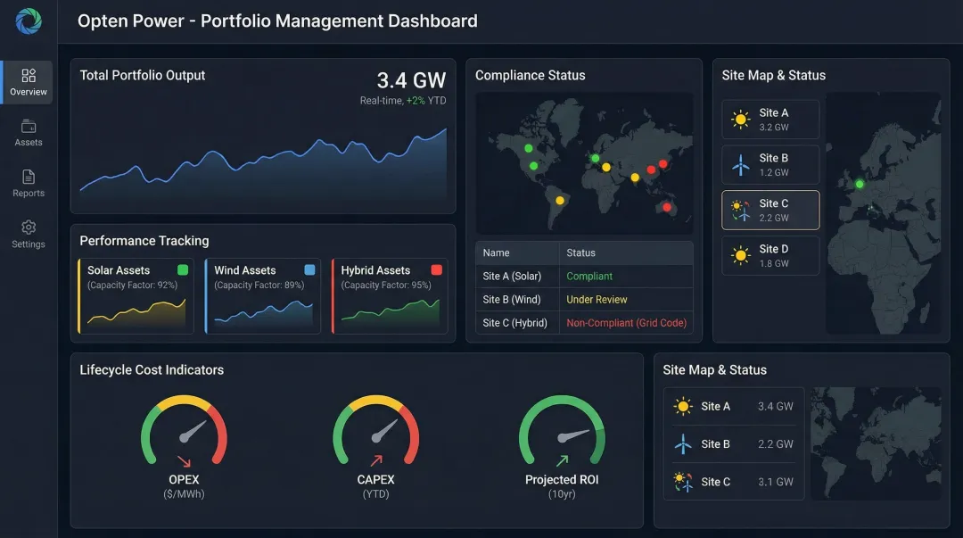Select the highlighted Site C card
This screenshot has width=963, height=538.
[x=770, y=210]
